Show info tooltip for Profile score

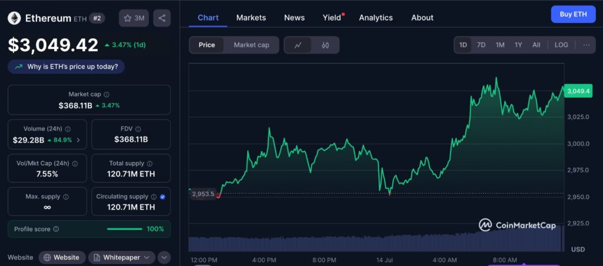(x=56, y=229)
